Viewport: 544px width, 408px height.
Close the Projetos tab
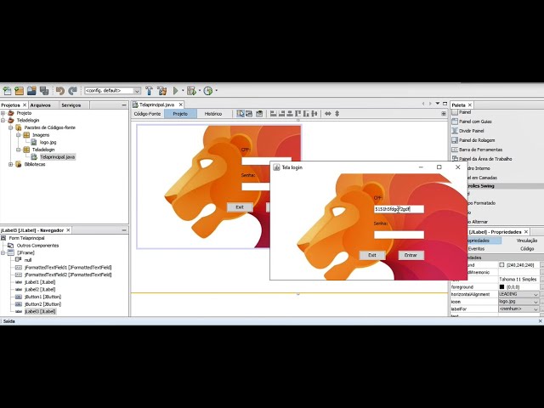[x=25, y=105]
